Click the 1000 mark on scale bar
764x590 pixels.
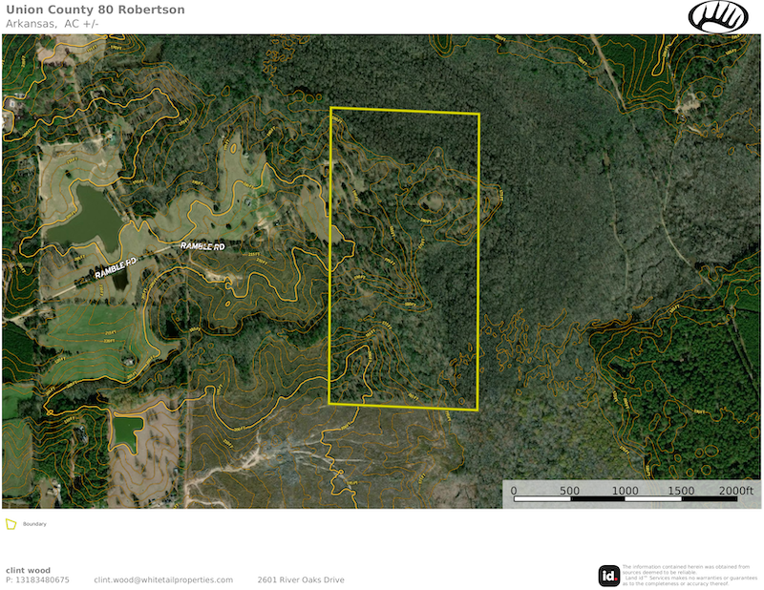click(625, 490)
